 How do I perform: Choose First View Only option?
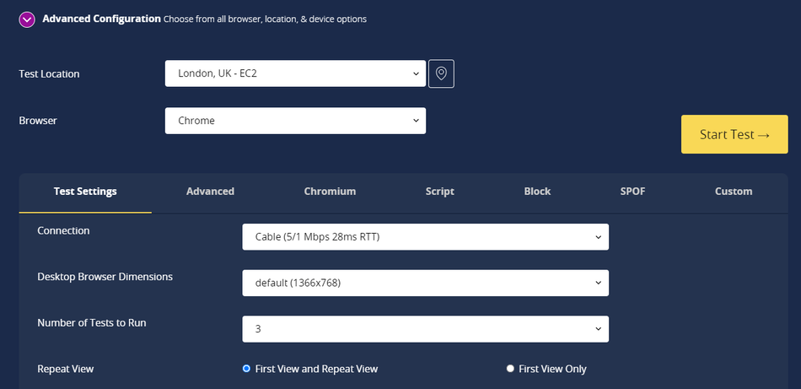pos(510,369)
